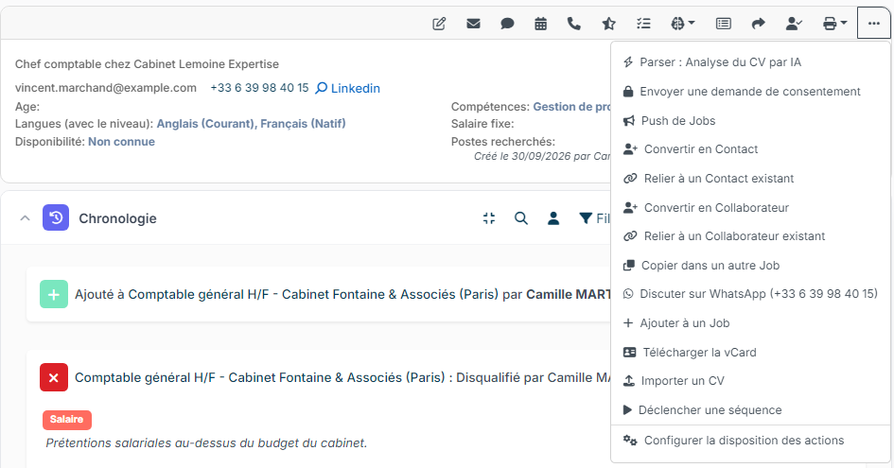
Task: Choose Convertir en Contact
Action: pos(750,149)
